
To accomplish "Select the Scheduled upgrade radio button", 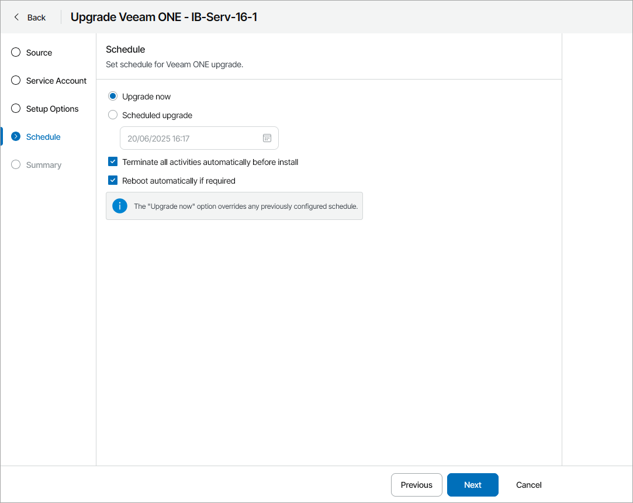I will coord(112,115).
